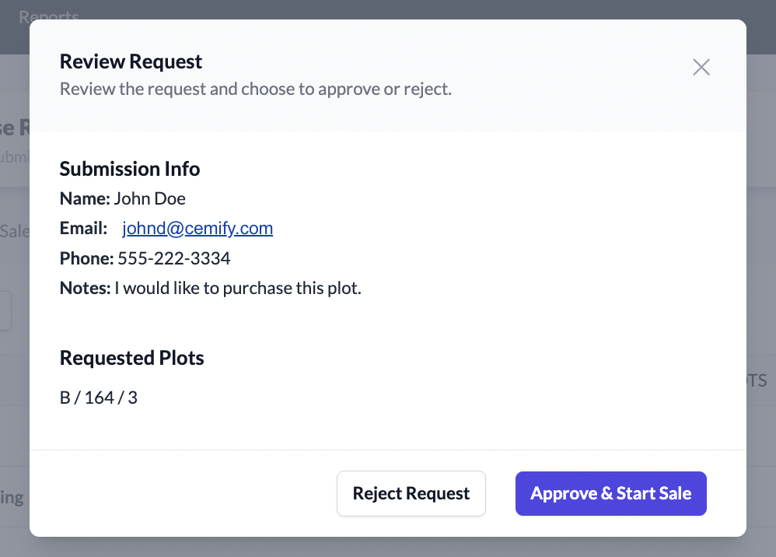
Task: Click the Email: field label
Action: pos(83,229)
